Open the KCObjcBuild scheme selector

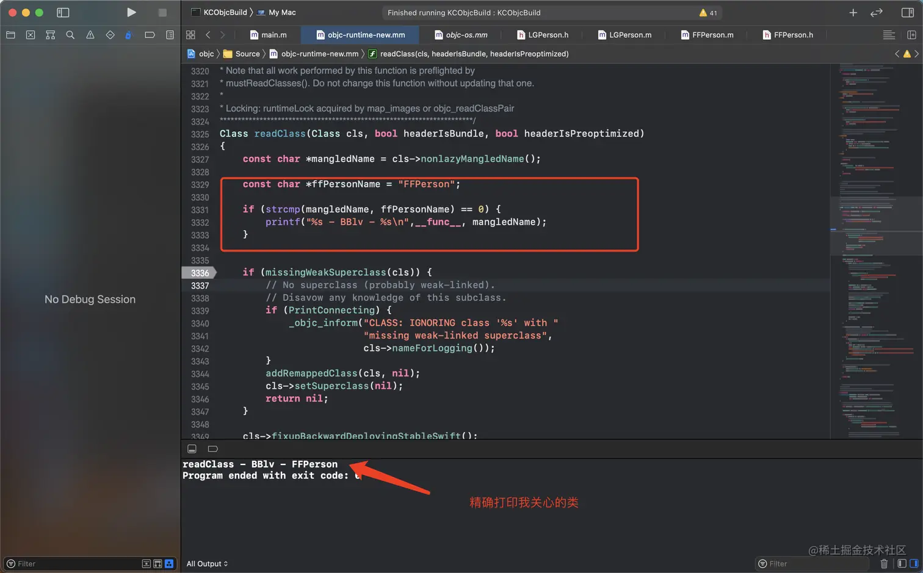tap(219, 12)
